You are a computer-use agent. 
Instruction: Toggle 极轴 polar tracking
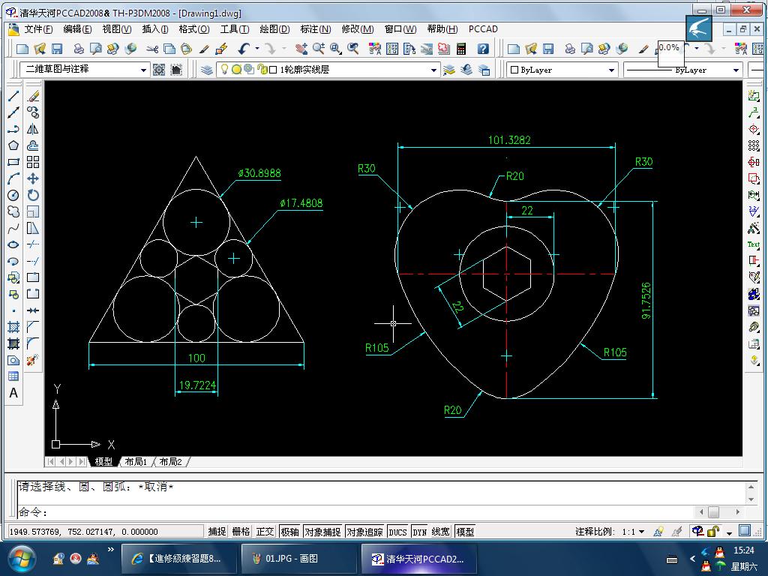click(x=290, y=532)
